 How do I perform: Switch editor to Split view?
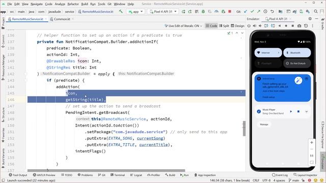click(224, 26)
